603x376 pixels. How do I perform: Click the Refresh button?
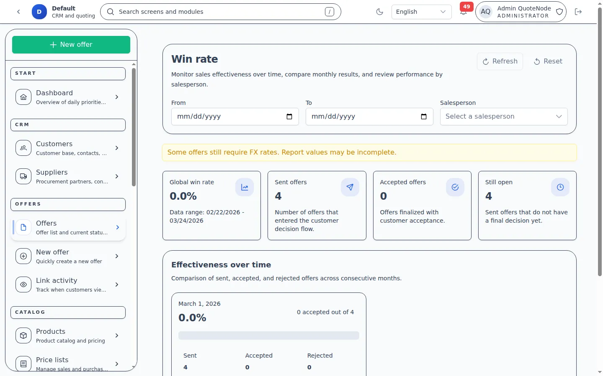500,61
